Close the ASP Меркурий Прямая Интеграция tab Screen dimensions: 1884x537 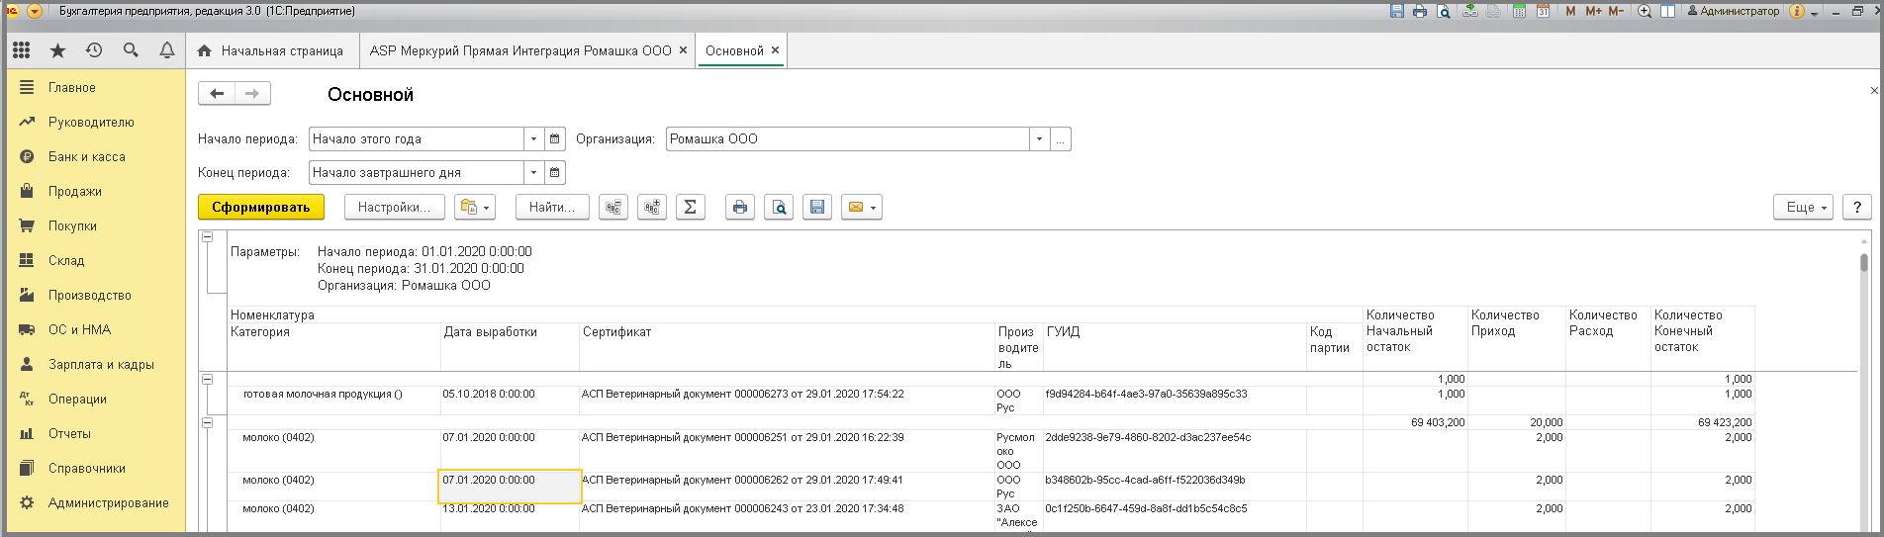tap(683, 49)
